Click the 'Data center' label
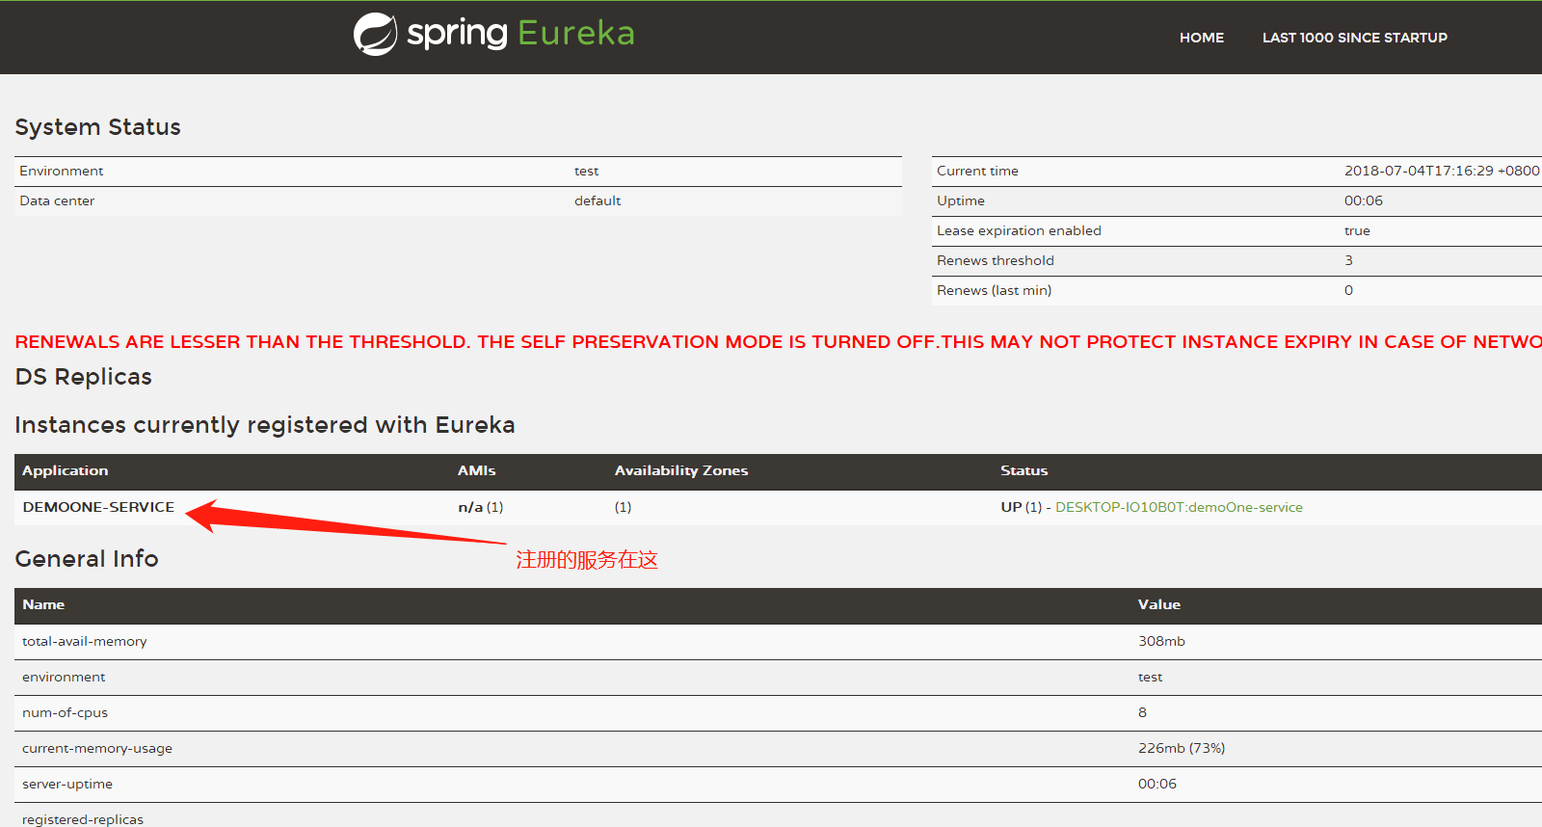Screen dimensions: 1542x827 click(57, 200)
